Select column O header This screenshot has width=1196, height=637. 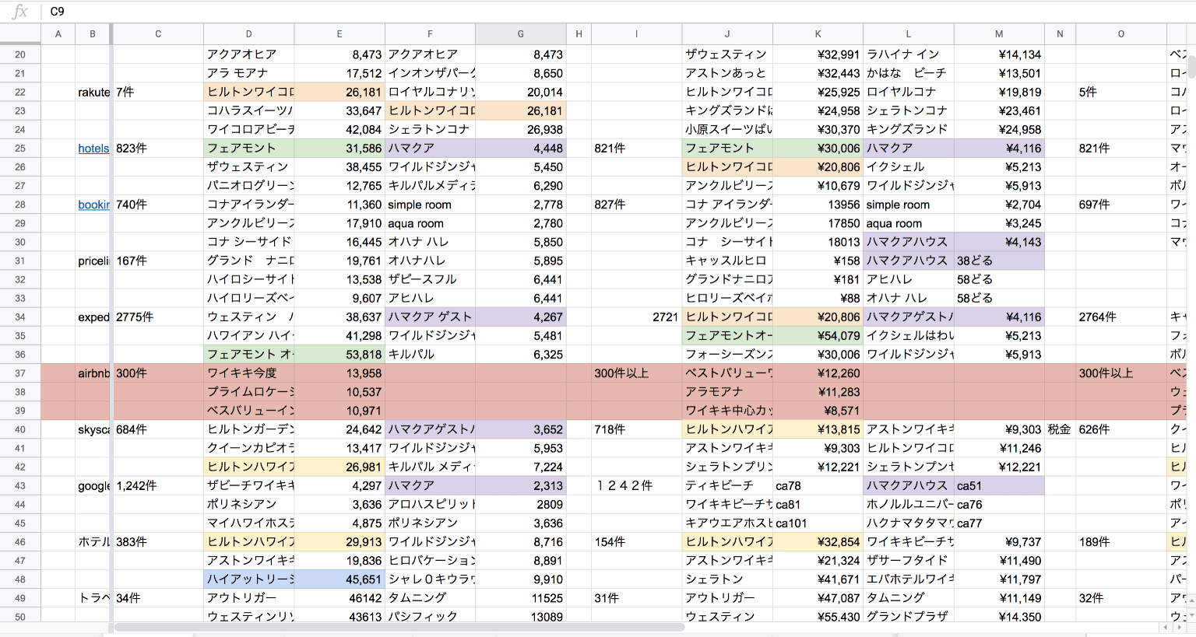click(1121, 34)
